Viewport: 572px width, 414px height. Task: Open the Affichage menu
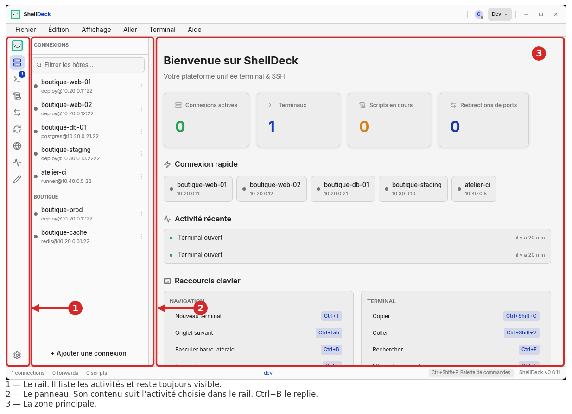[x=96, y=30]
